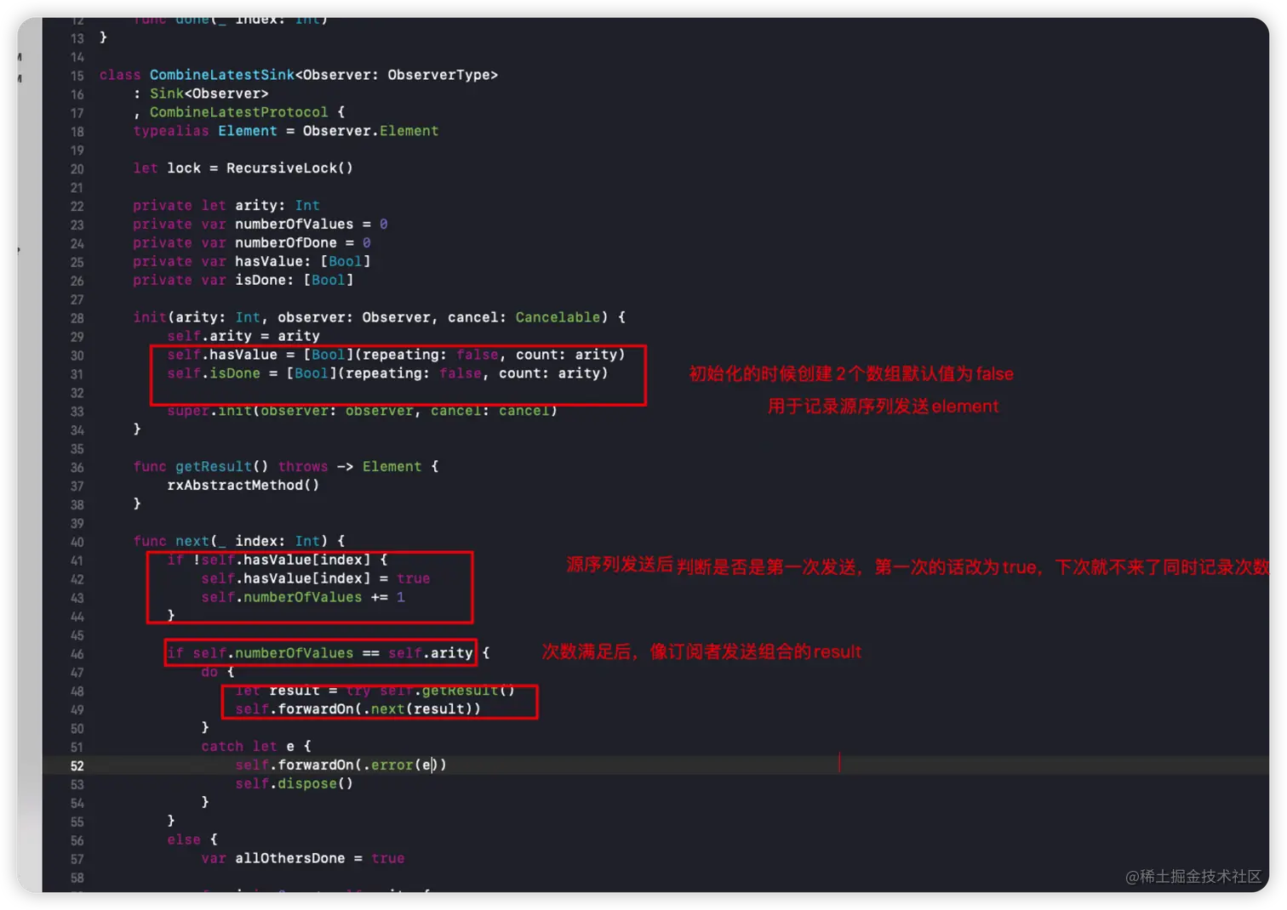Click 'rxAbstractMethod()' call
Viewport: 1287px width, 910px height.
point(243,486)
